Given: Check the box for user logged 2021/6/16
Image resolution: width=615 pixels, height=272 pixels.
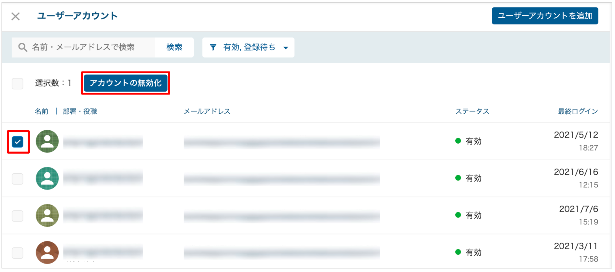Looking at the screenshot, I should (x=18, y=179).
